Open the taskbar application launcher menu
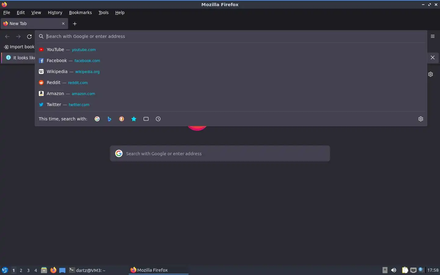Viewport: 440px width, 275px height. [x=5, y=270]
